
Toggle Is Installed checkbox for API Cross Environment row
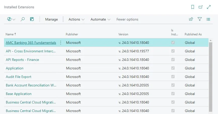(x=173, y=51)
